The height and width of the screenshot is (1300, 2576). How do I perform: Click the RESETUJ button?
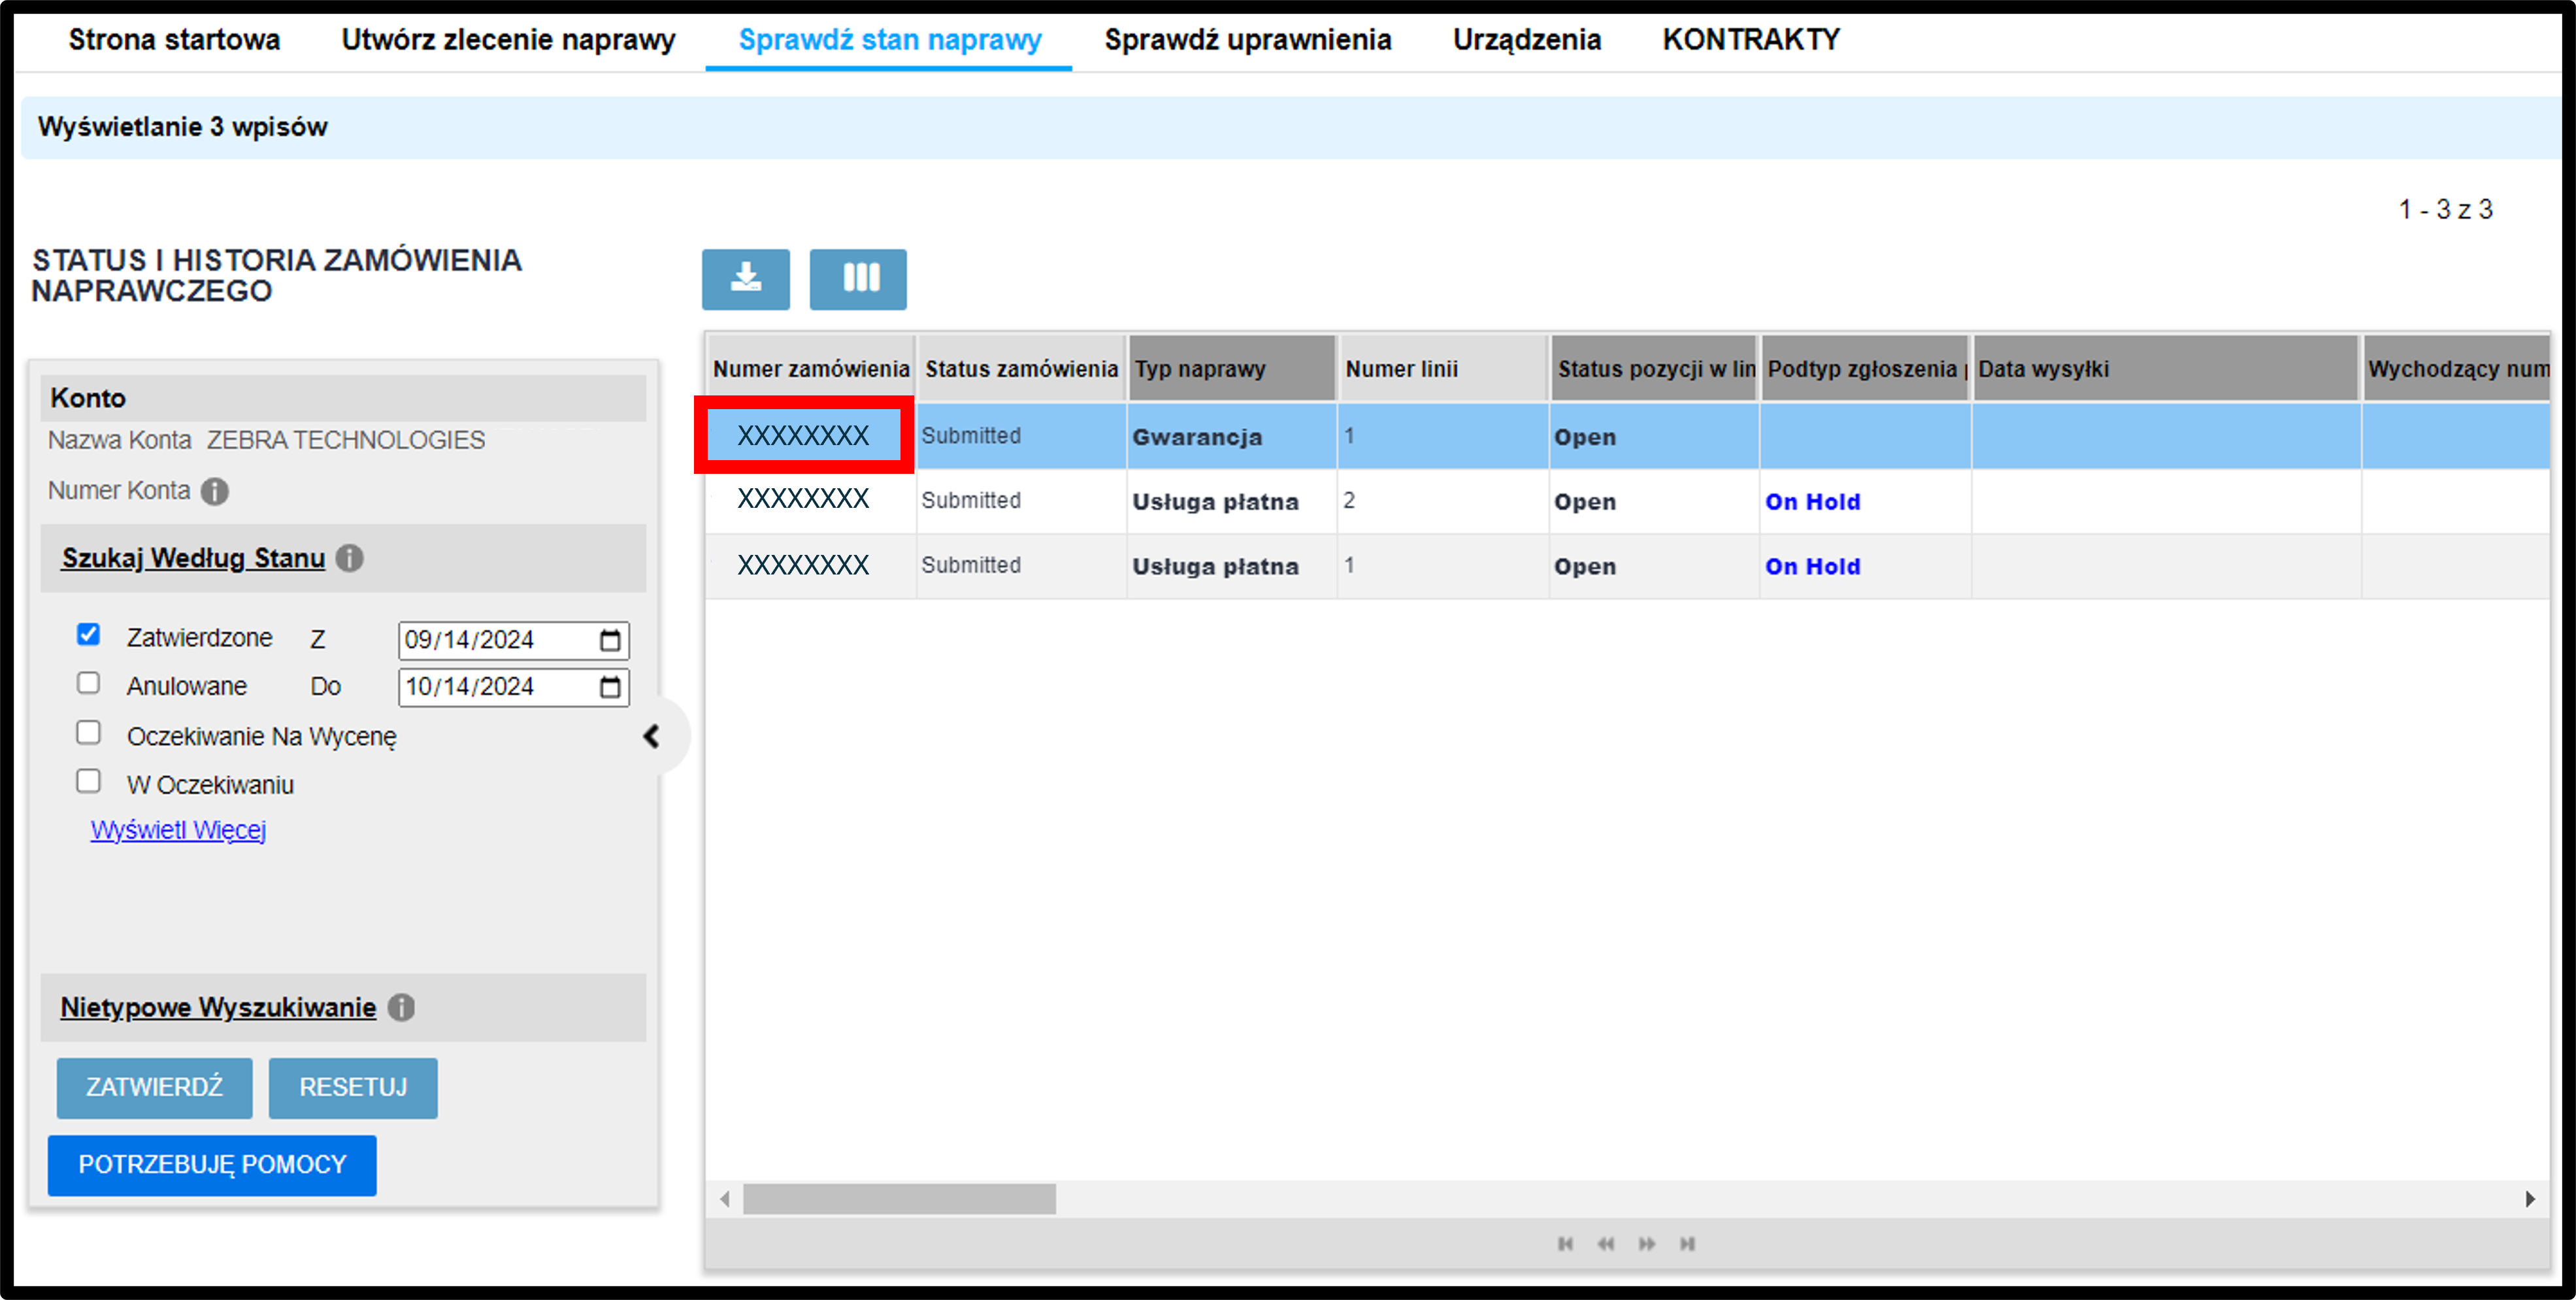coord(353,1087)
